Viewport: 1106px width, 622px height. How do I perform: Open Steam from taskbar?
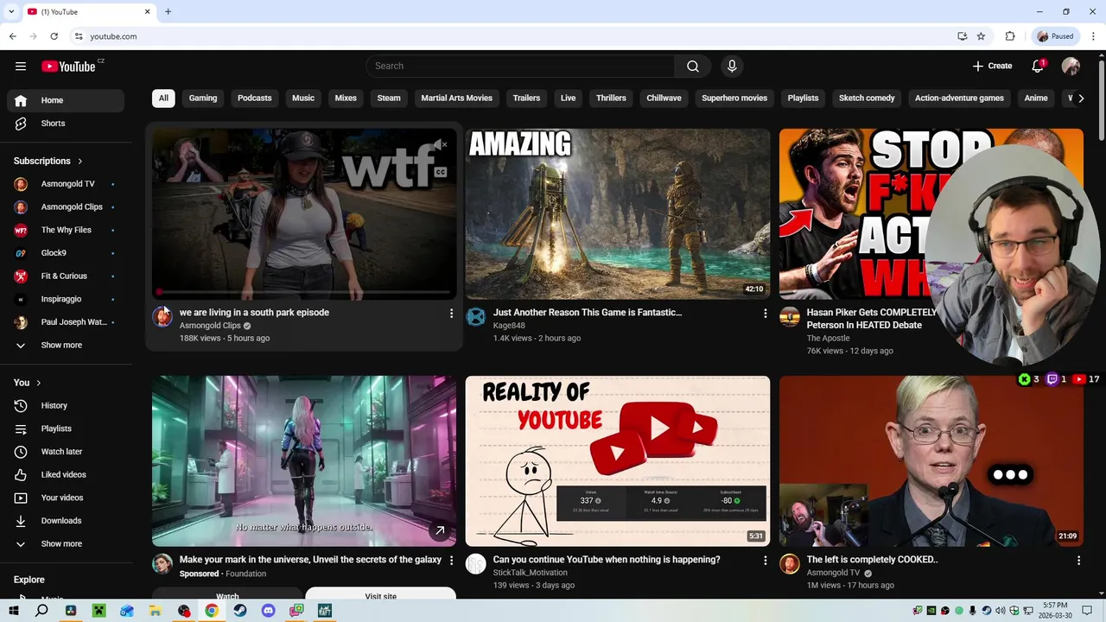pos(240,611)
